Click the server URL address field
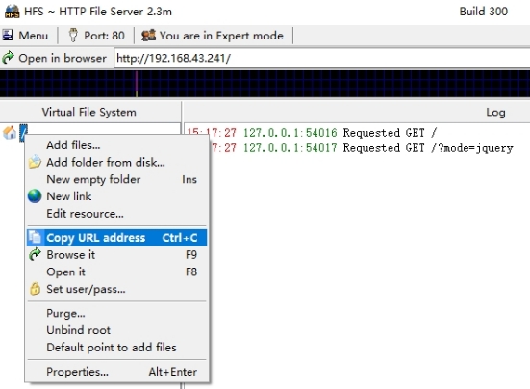The height and width of the screenshot is (389, 530). point(322,58)
